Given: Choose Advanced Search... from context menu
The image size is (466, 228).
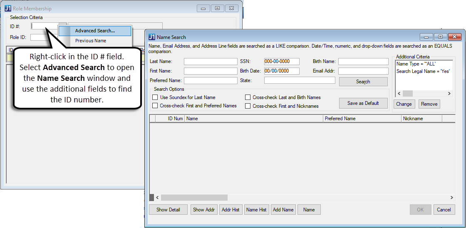Looking at the screenshot, I should click(x=95, y=31).
